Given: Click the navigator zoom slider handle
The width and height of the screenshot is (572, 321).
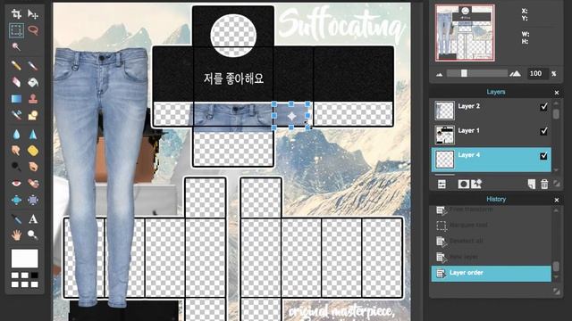Looking at the screenshot, I should tap(464, 73).
